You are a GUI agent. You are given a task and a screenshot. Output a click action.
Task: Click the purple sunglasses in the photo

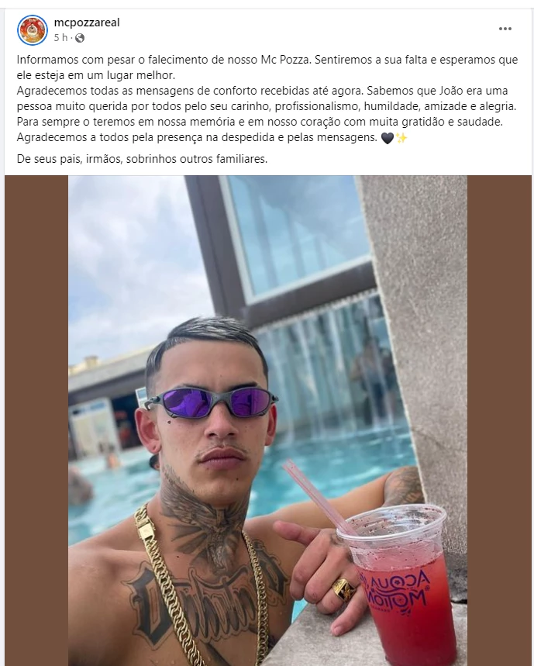[x=212, y=402]
